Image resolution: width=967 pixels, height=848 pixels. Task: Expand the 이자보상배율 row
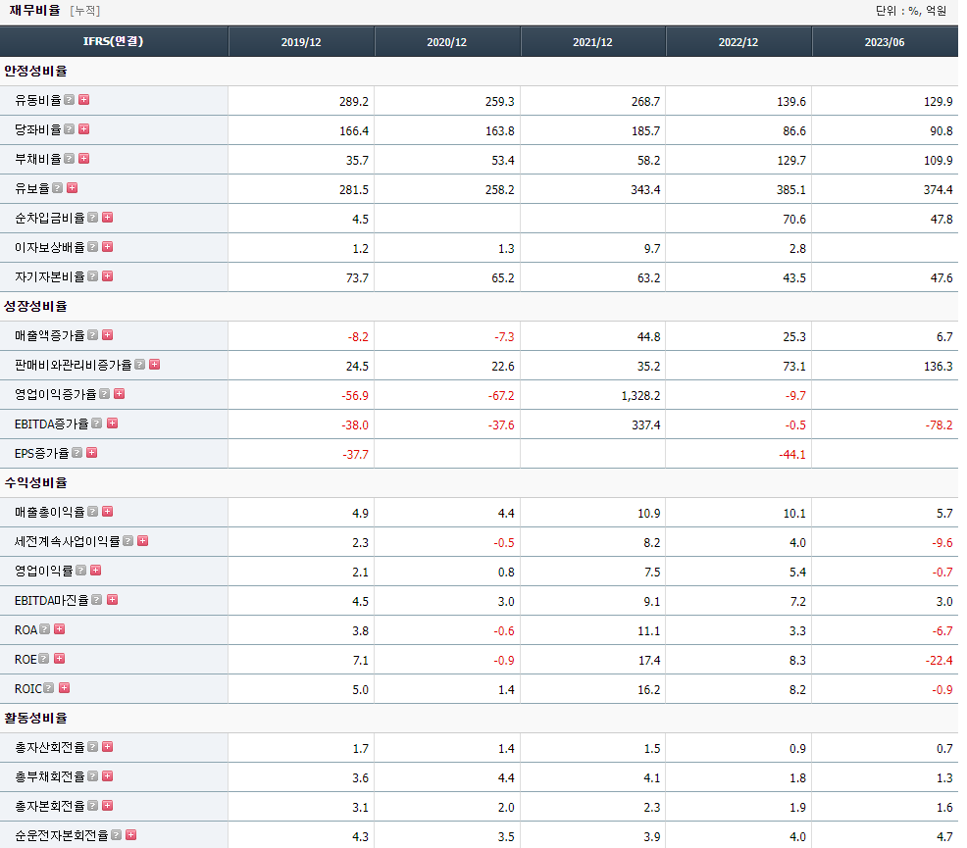click(107, 247)
